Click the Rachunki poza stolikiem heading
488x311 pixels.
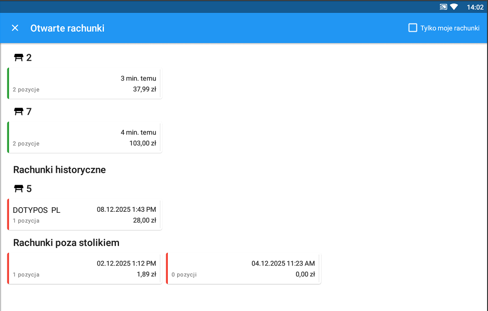pyautogui.click(x=66, y=243)
